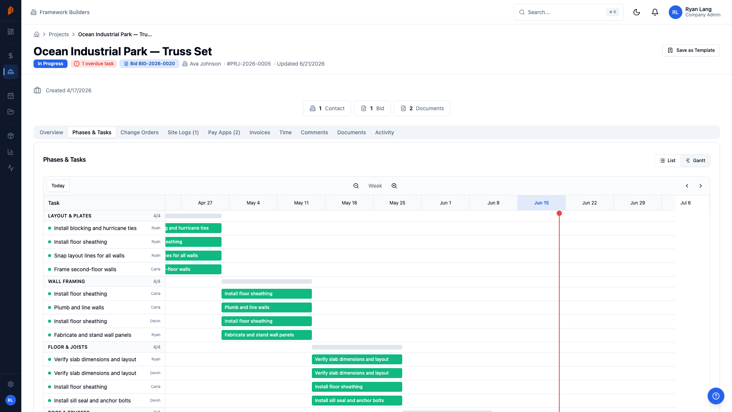Click the red today marker on timeline

tap(559, 213)
